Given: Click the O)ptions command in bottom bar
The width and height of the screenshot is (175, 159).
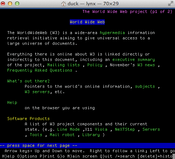Looking at the screenshot, I should point(27,156).
